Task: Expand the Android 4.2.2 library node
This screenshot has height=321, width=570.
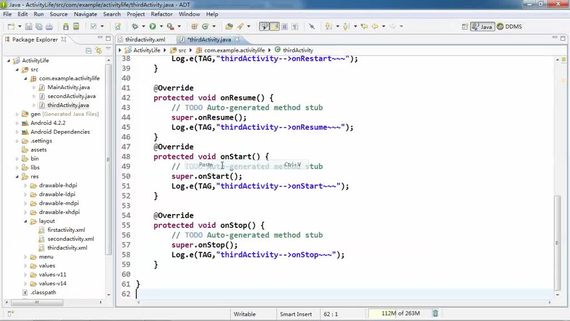Action: tap(17, 123)
